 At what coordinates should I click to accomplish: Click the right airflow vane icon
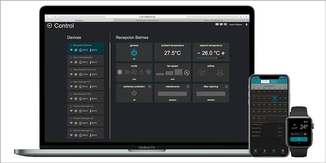pyautogui.click(x=220, y=73)
